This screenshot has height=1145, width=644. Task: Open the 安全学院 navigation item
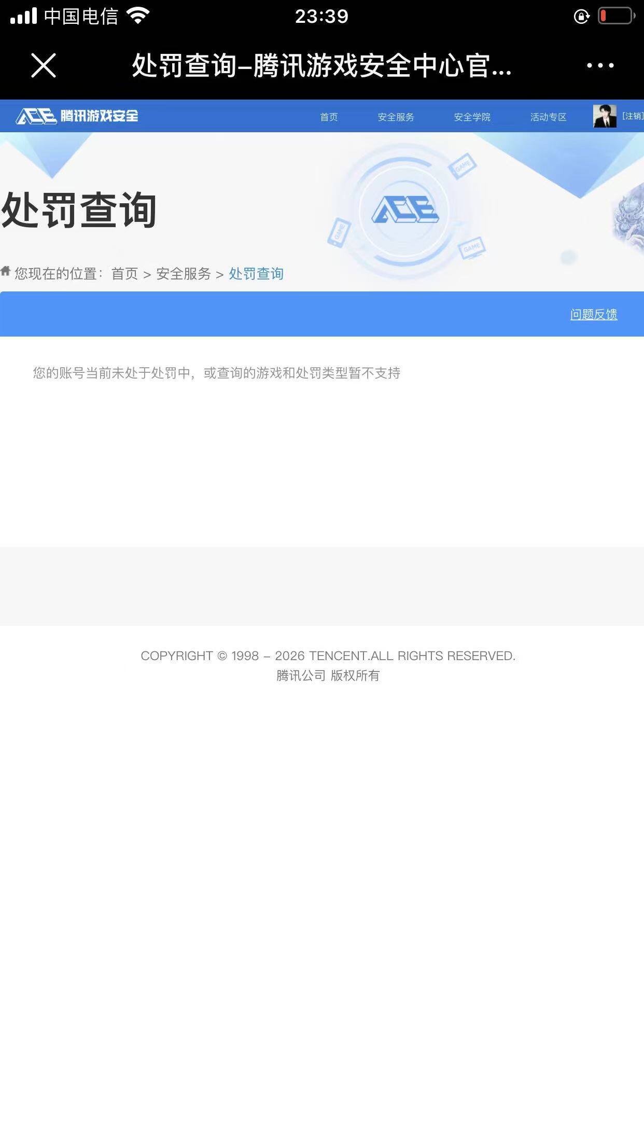472,117
